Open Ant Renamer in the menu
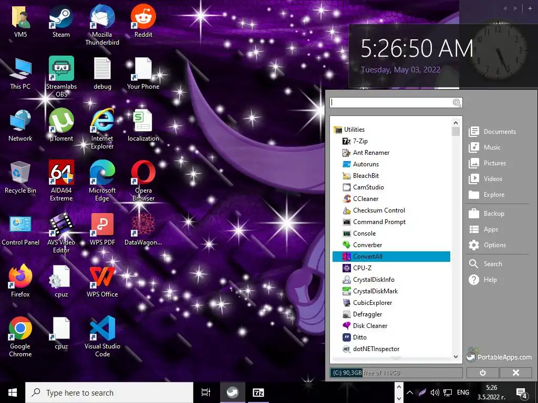This screenshot has height=403, width=538. (x=366, y=153)
